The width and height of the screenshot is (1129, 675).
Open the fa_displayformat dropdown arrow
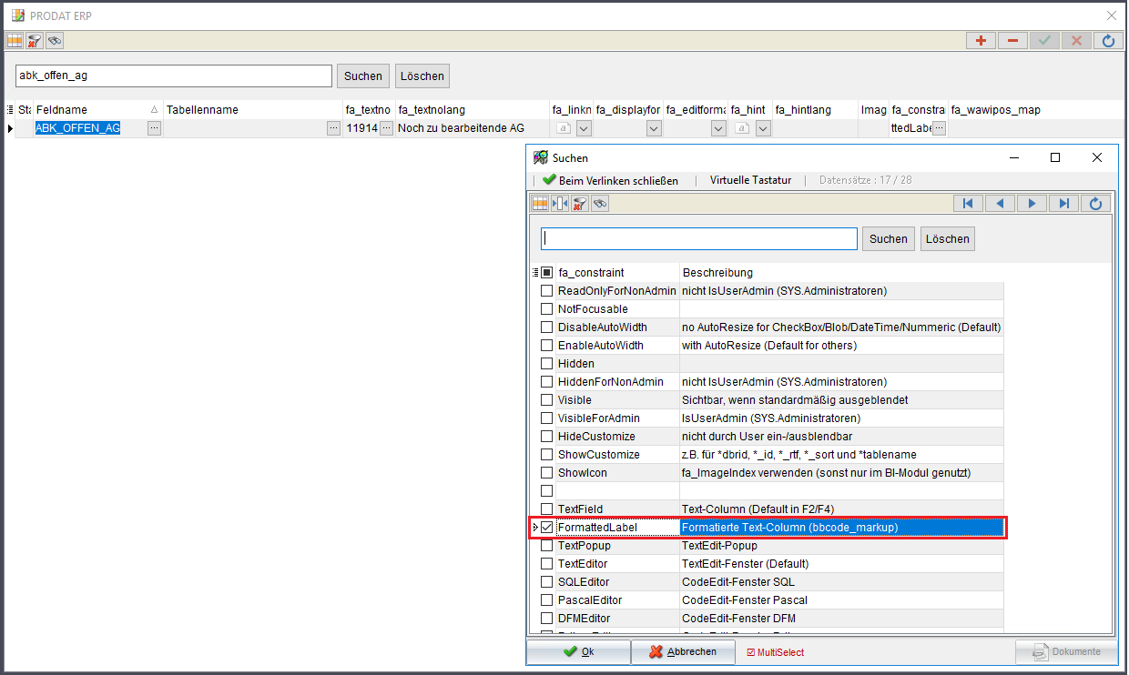click(x=654, y=129)
